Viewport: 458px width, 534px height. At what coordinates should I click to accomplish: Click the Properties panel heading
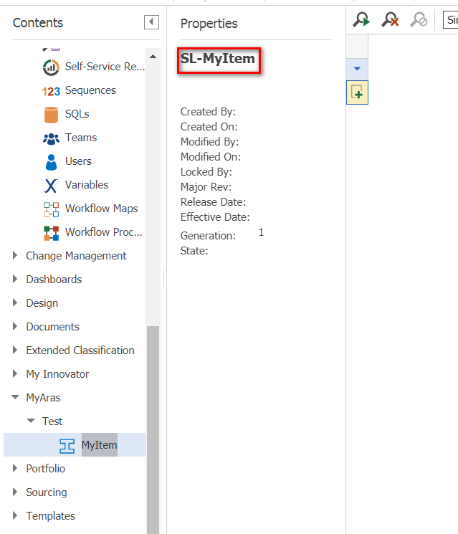[209, 24]
